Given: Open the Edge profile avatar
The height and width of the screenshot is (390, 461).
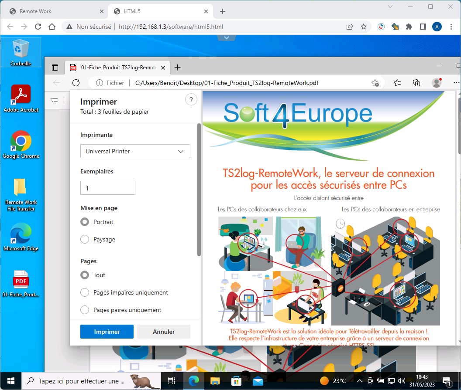Looking at the screenshot, I should 437,83.
